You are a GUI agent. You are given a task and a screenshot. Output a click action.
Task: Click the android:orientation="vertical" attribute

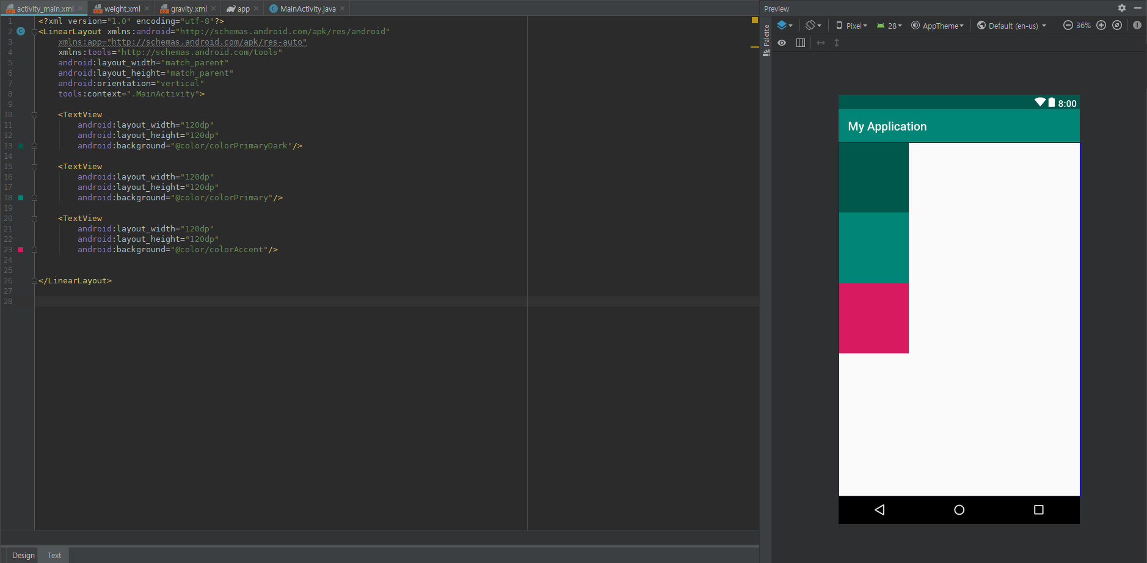click(131, 84)
